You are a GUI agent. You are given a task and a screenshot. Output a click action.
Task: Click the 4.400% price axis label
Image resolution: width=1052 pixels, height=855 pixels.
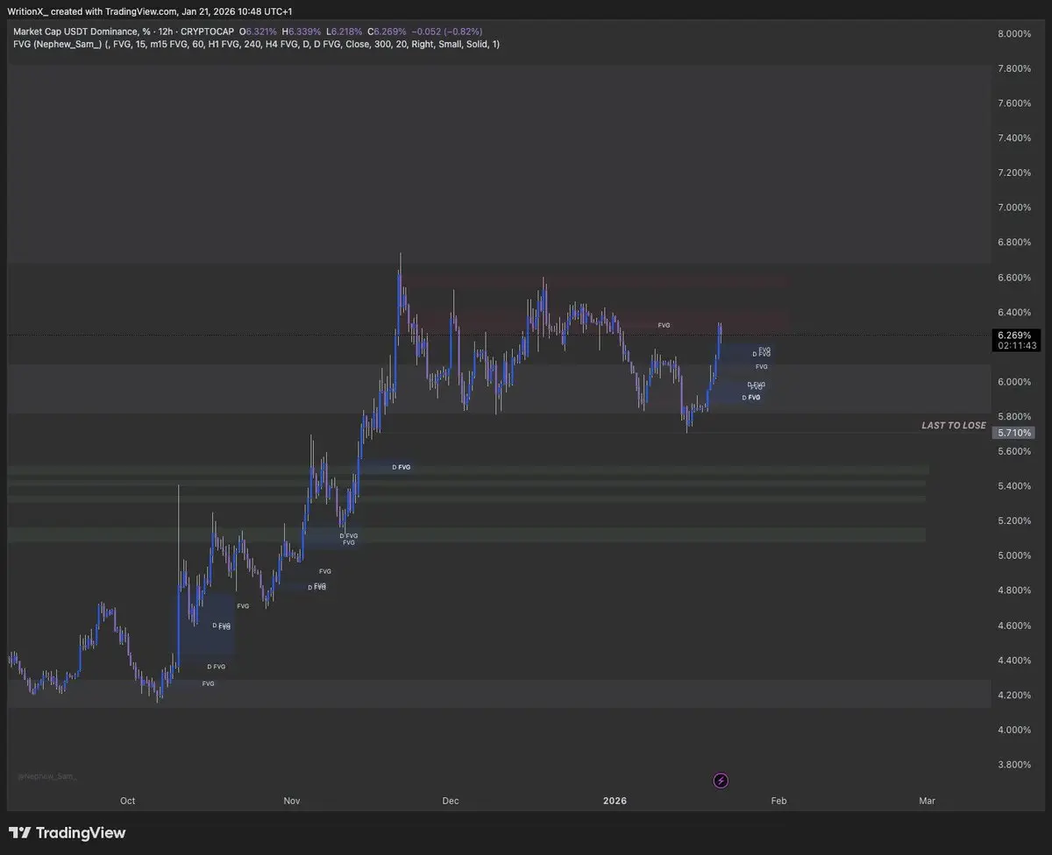pyautogui.click(x=1014, y=661)
